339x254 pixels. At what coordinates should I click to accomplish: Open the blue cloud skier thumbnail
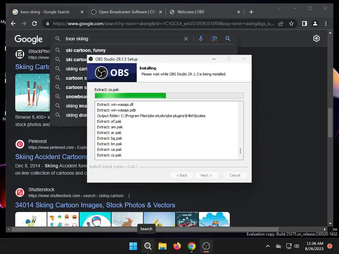[x=214, y=219]
